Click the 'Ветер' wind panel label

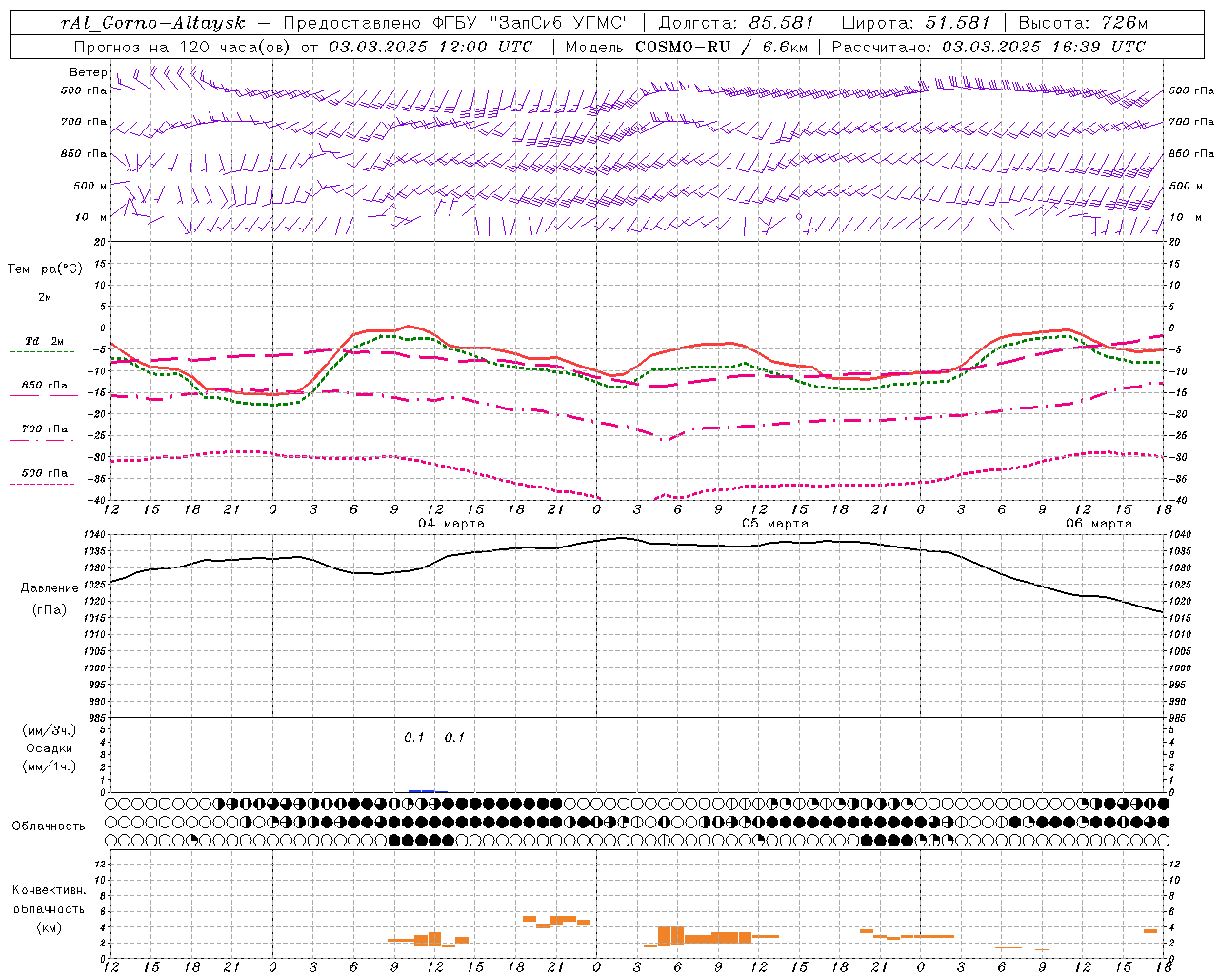88,72
